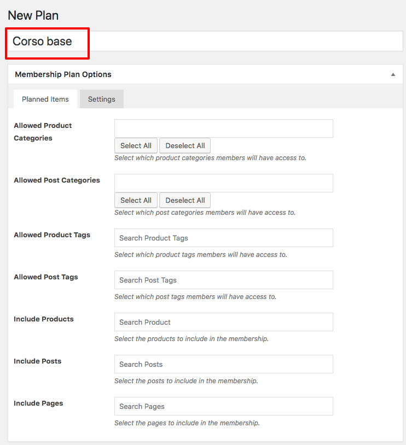406x445 pixels.
Task: Click the Allowed Product Categories label
Action: pos(43,132)
